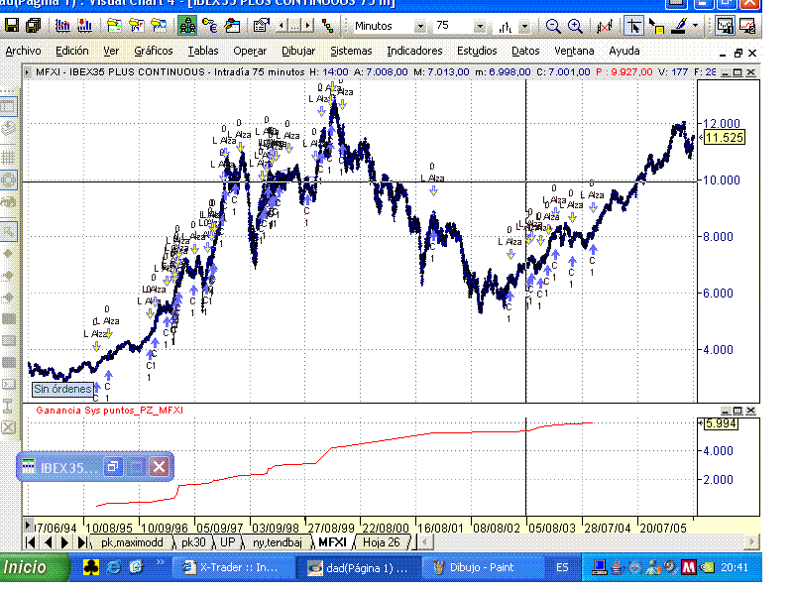Switch to the ny,tendbaj sheet tab
The image size is (793, 595).
278,542
